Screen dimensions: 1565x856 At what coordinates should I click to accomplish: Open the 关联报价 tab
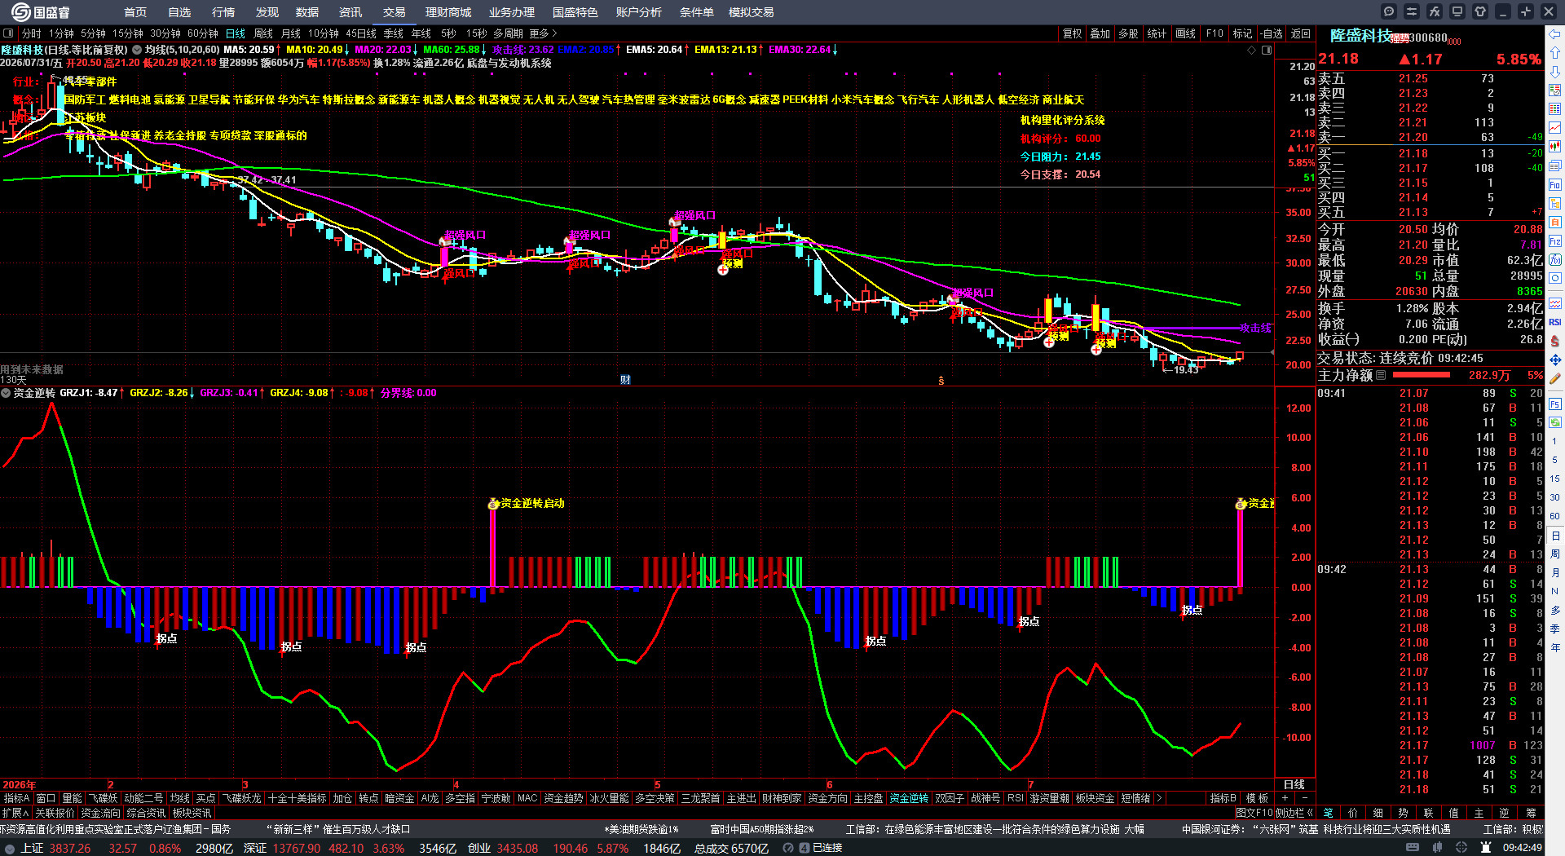55,813
